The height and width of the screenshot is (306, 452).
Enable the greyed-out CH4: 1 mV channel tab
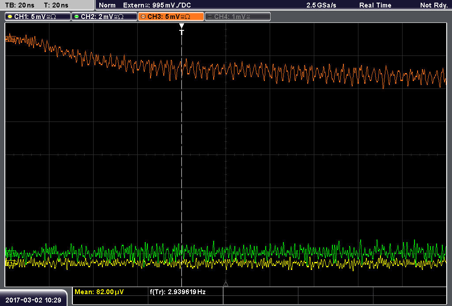coord(237,17)
